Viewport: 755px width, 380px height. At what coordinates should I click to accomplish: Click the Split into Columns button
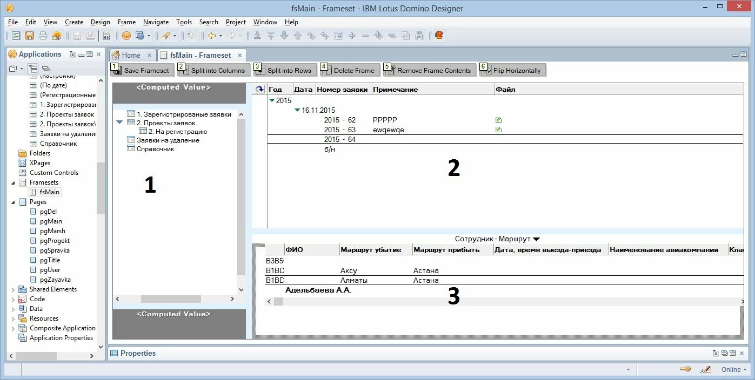point(213,70)
